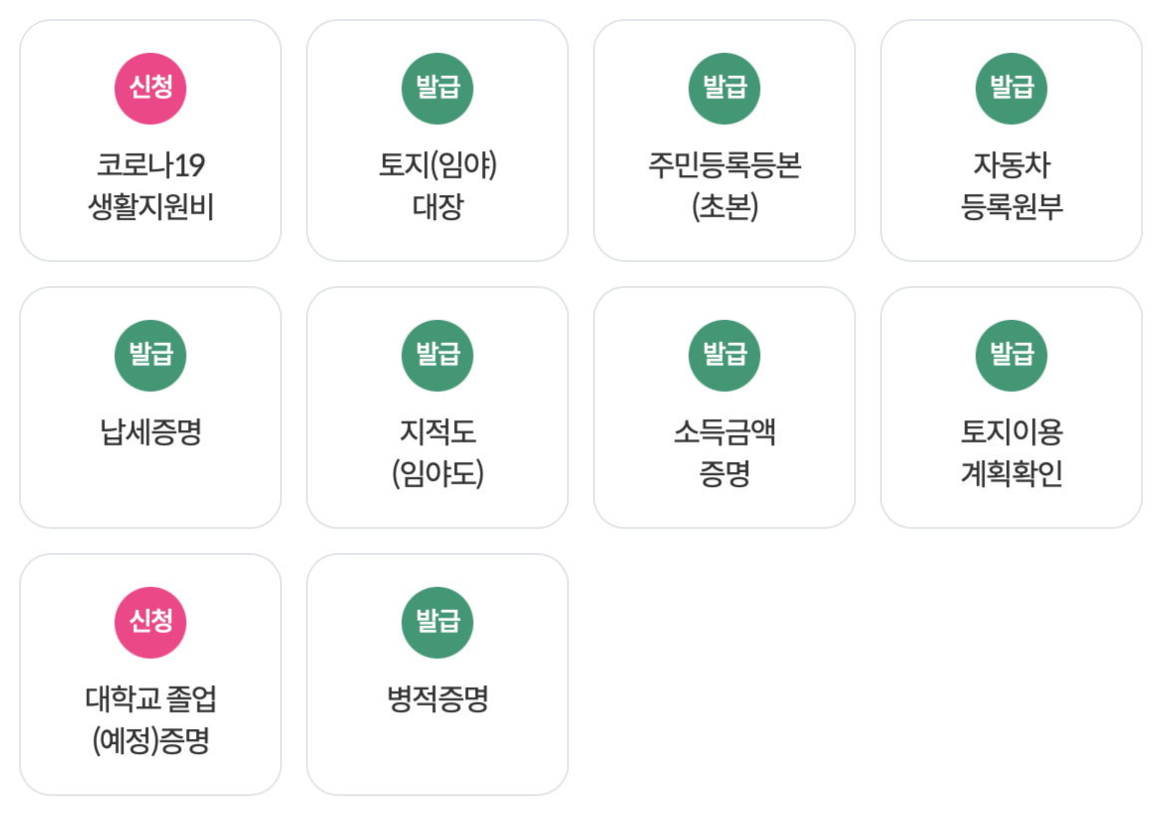Select the 지적도(임야도) label

tap(437, 452)
